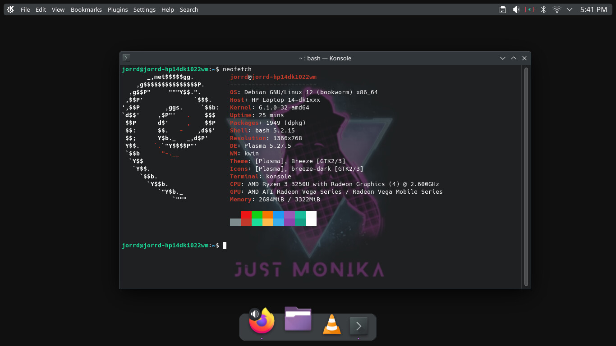Mute Firefox with its audio indicator badge

(255, 314)
